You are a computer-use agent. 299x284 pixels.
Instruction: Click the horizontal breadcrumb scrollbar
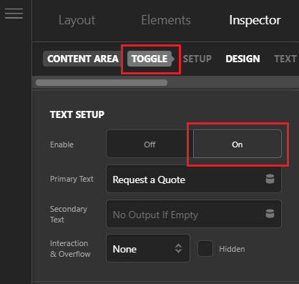click(x=102, y=82)
